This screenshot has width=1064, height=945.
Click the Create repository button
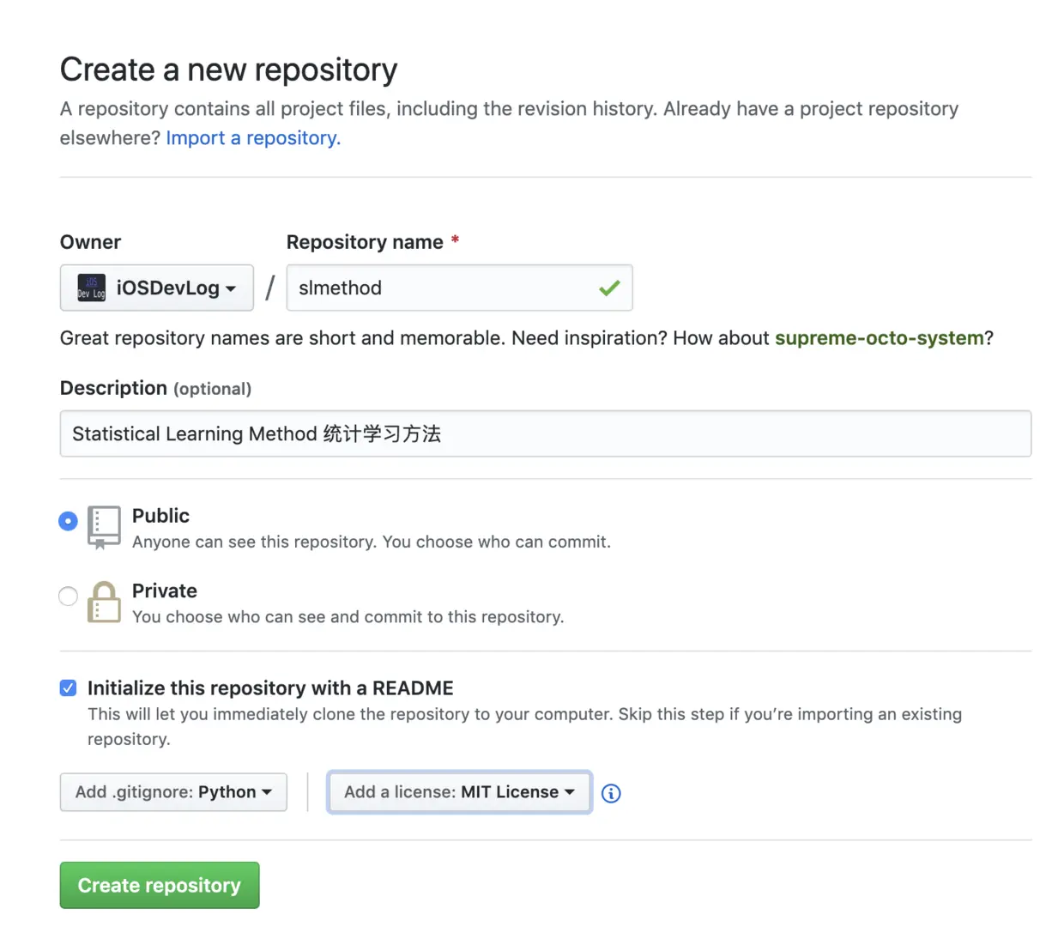pos(160,885)
